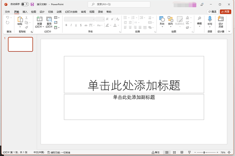Click the Comments (批注) button
Image resolution: width=235 pixels, height=156 pixels.
point(212,12)
